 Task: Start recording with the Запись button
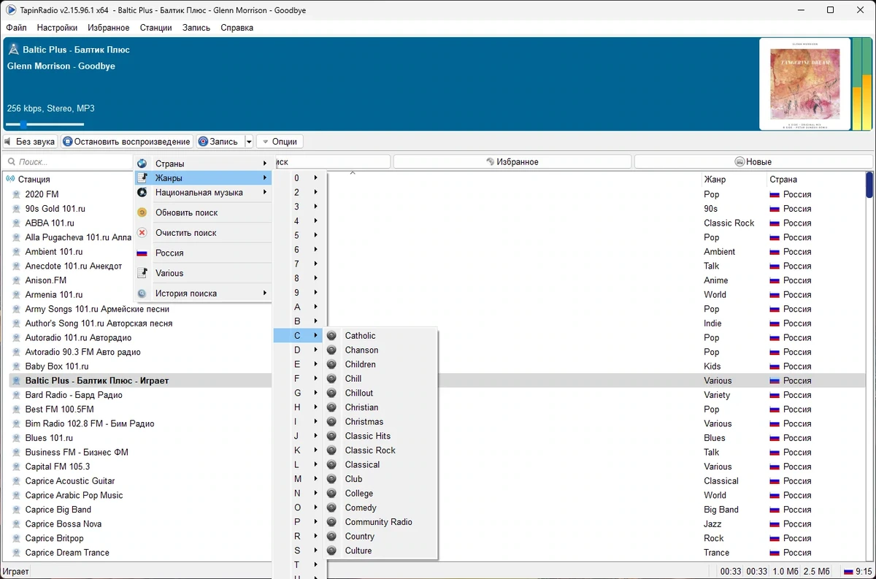pyautogui.click(x=219, y=142)
